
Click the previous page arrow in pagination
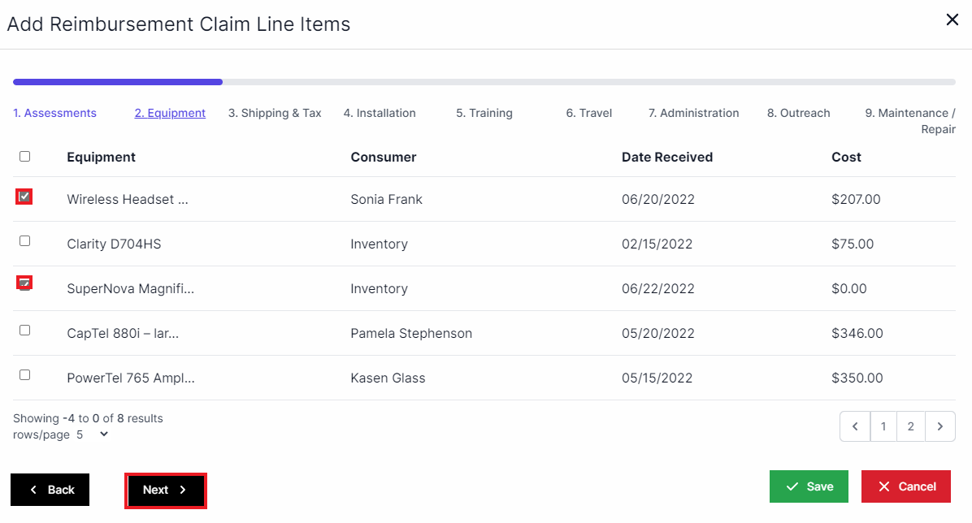[854, 426]
